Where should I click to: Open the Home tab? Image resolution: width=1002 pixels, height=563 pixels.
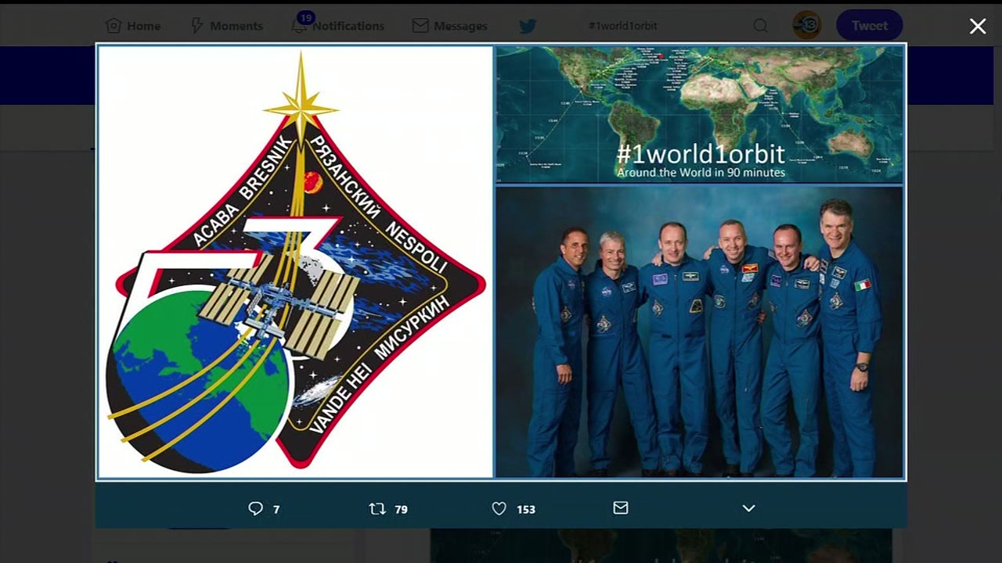pyautogui.click(x=133, y=26)
